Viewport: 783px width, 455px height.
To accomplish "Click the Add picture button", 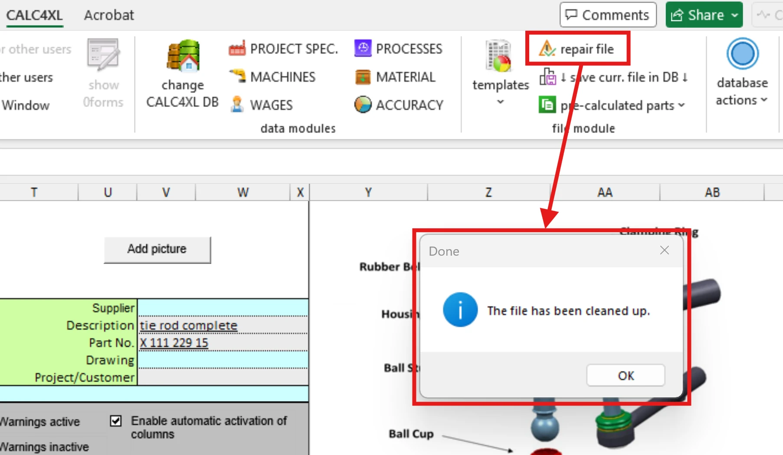I will pyautogui.click(x=157, y=249).
